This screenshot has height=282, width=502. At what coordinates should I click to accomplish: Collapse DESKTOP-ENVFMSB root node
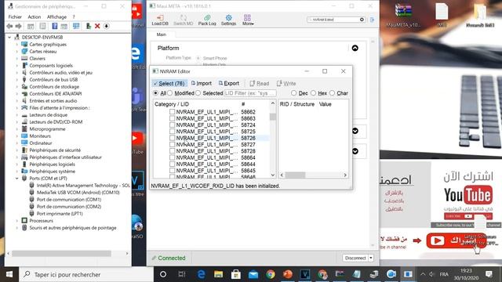(9, 38)
